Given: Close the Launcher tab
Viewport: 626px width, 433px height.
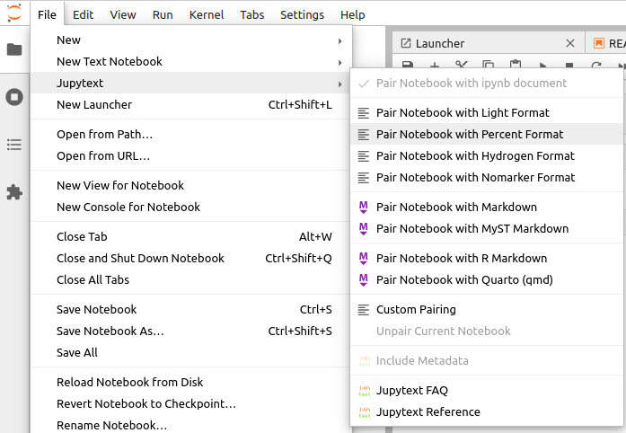Looking at the screenshot, I should pyautogui.click(x=570, y=43).
